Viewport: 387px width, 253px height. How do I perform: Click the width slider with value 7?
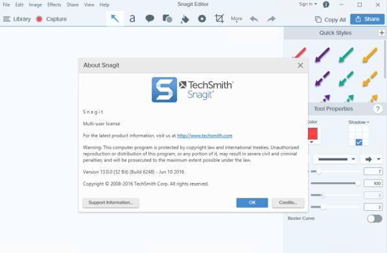[334, 171]
